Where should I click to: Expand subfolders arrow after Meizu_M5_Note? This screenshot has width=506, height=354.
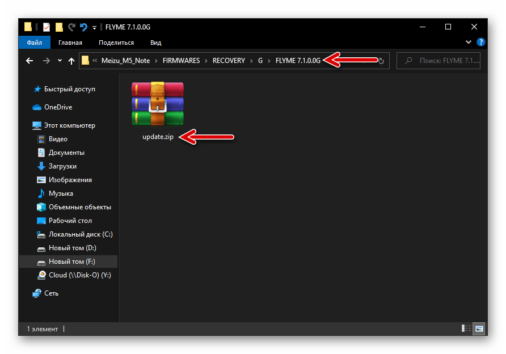pyautogui.click(x=156, y=61)
